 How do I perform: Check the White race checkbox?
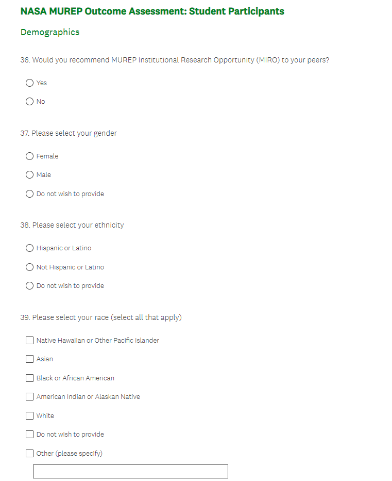pos(30,416)
